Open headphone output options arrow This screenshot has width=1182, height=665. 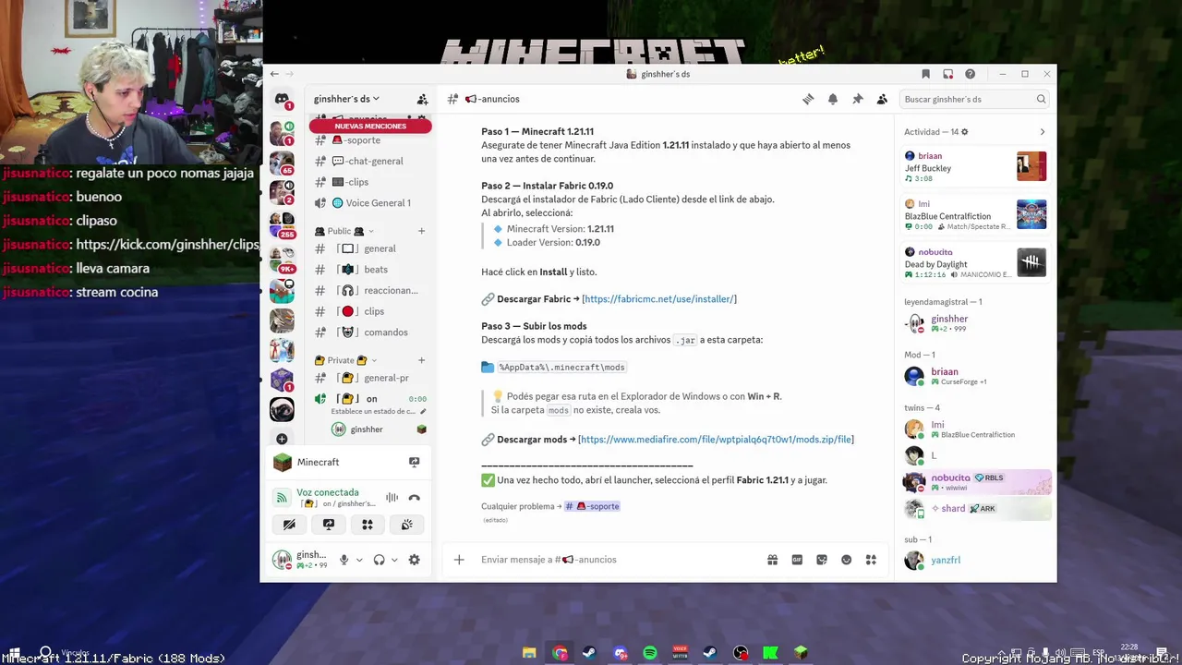[394, 560]
